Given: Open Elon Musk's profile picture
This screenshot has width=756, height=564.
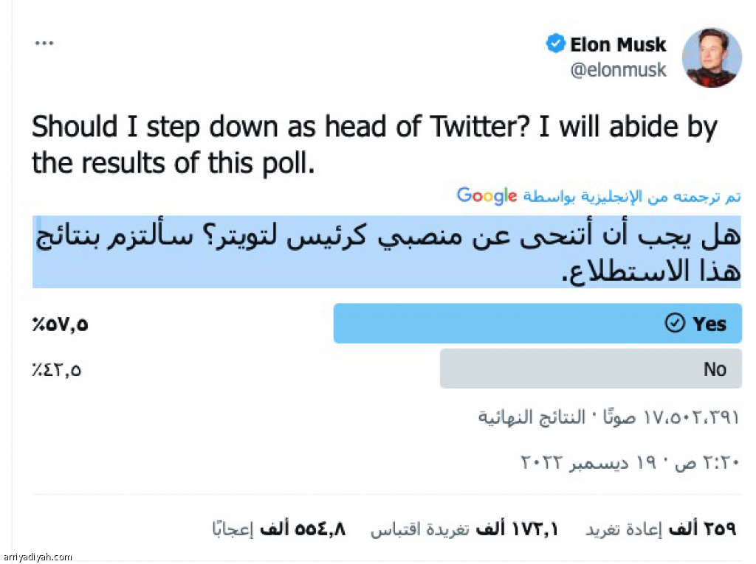Looking at the screenshot, I should 712,58.
